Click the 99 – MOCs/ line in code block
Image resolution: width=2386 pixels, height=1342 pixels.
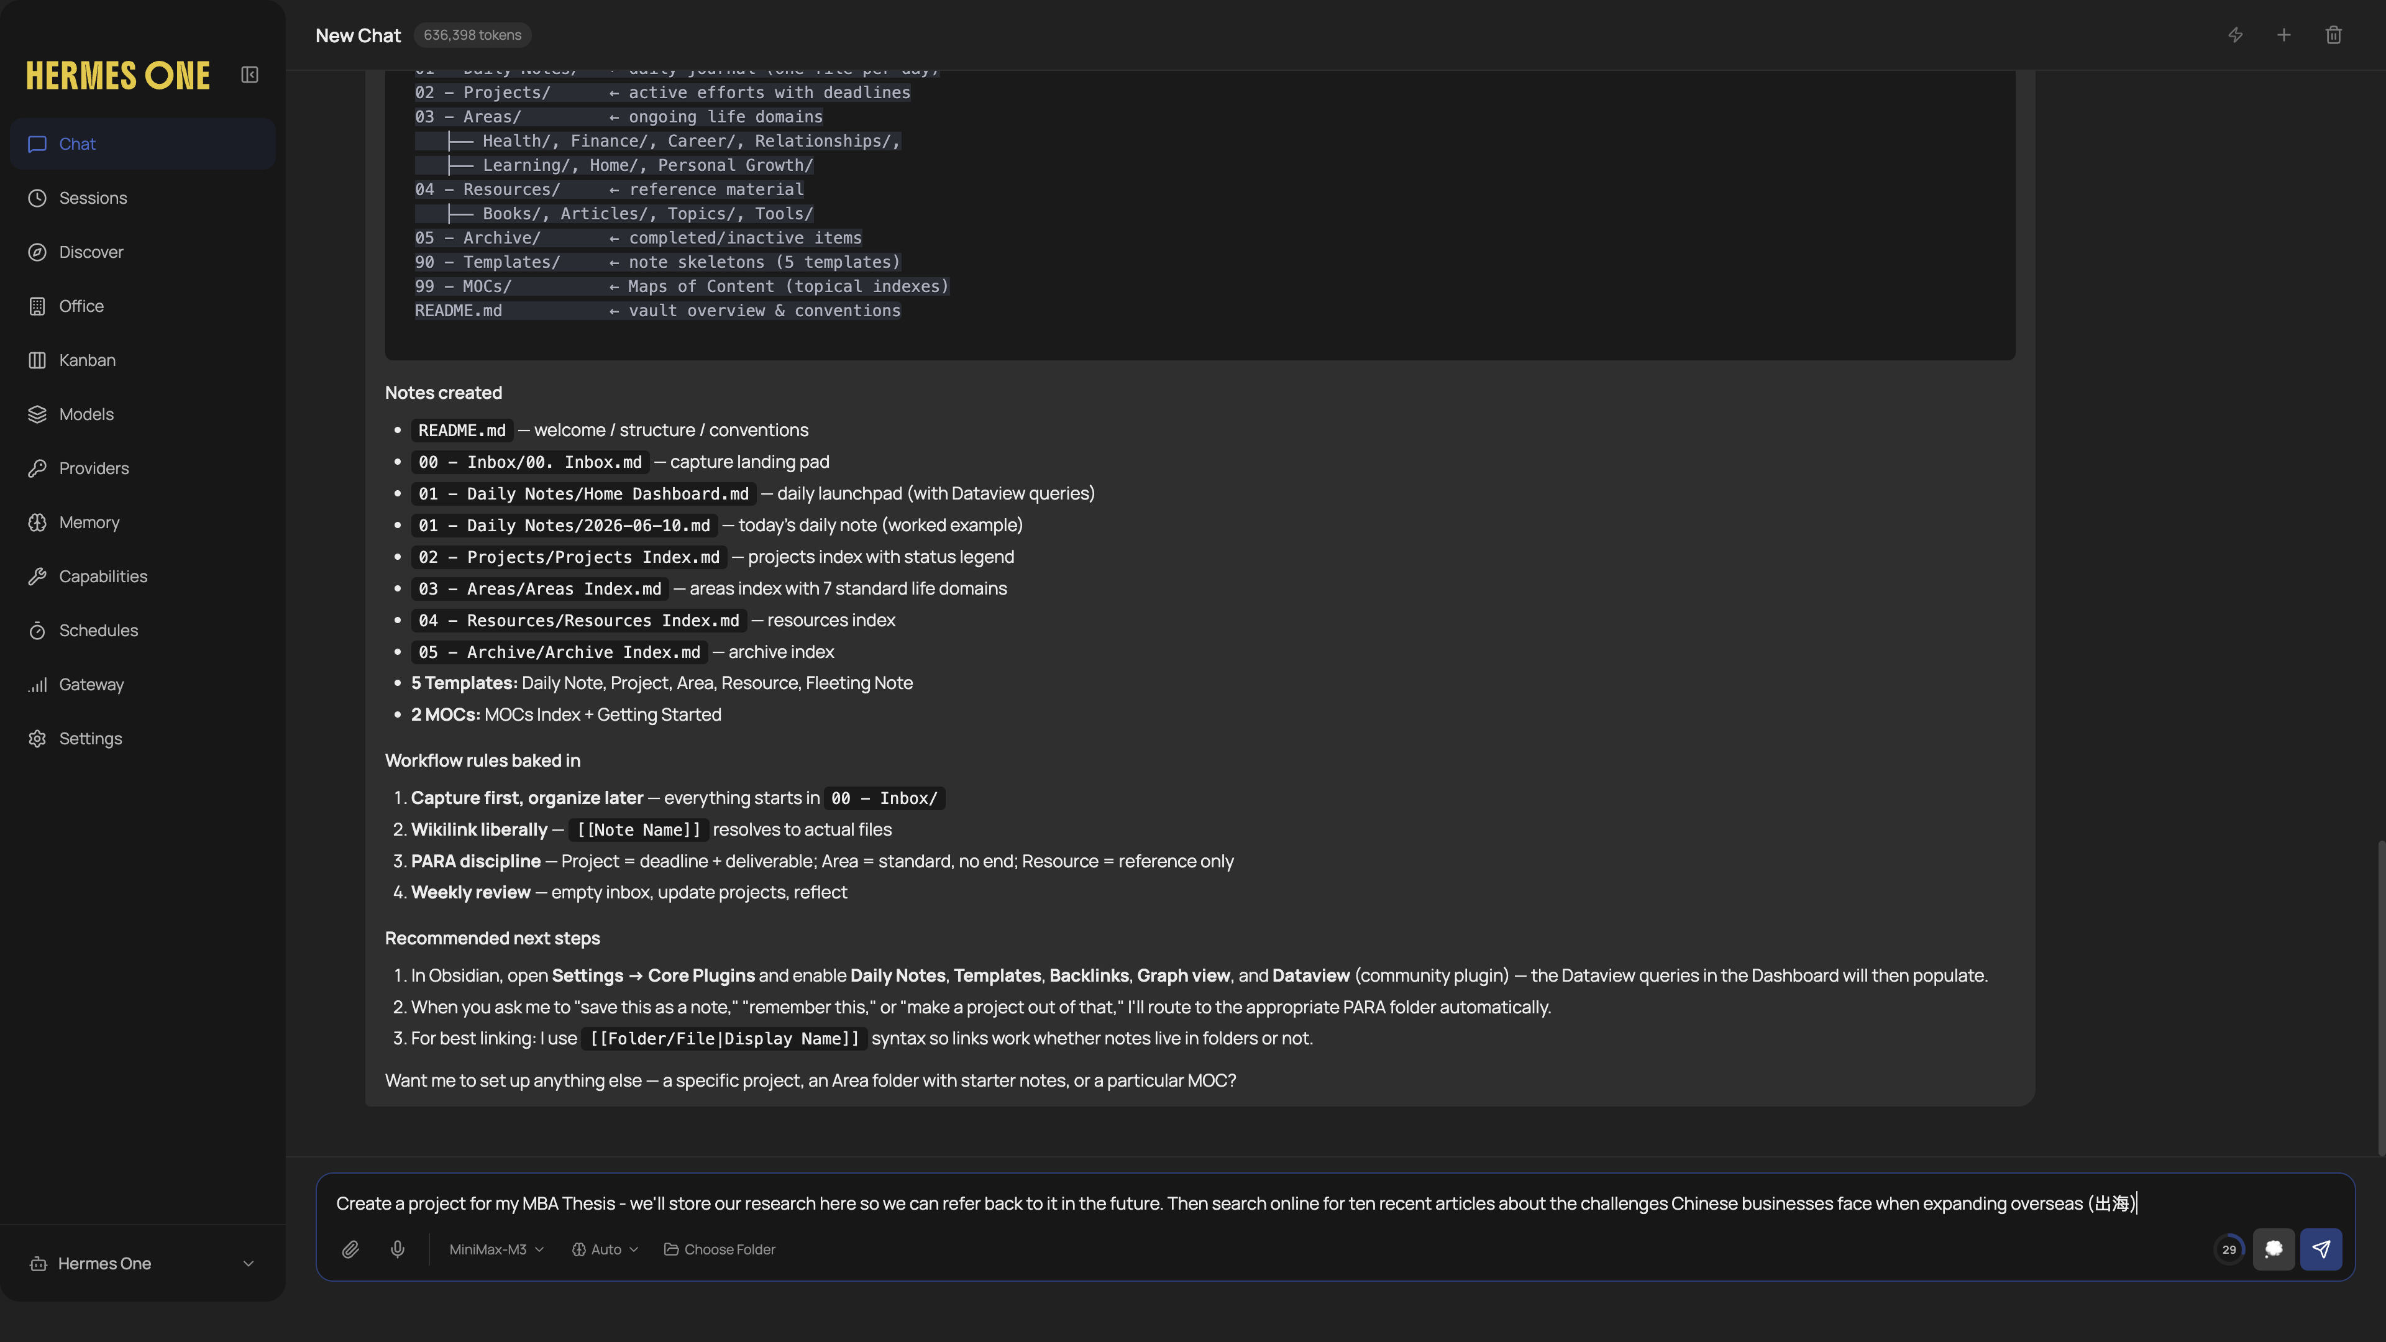click(x=682, y=286)
